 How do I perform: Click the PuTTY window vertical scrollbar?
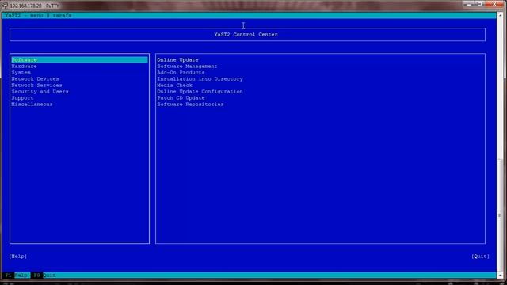click(500, 145)
